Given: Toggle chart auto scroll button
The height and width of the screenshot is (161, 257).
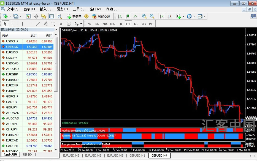Looking at the screenshot, I should (x=162, y=16).
